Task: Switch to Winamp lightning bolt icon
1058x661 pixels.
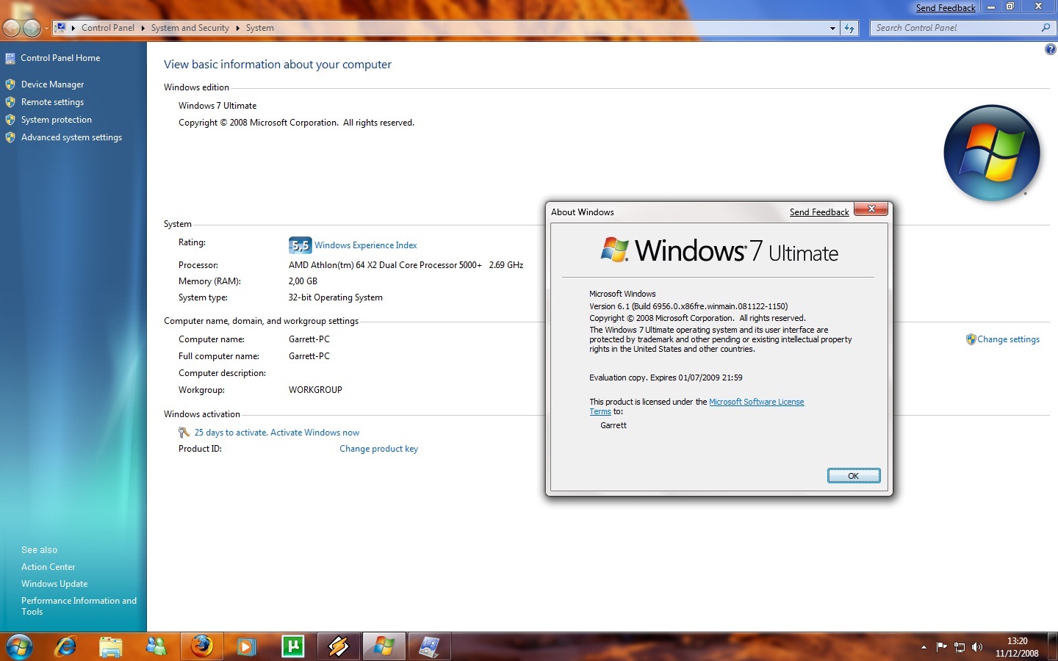Action: click(339, 646)
